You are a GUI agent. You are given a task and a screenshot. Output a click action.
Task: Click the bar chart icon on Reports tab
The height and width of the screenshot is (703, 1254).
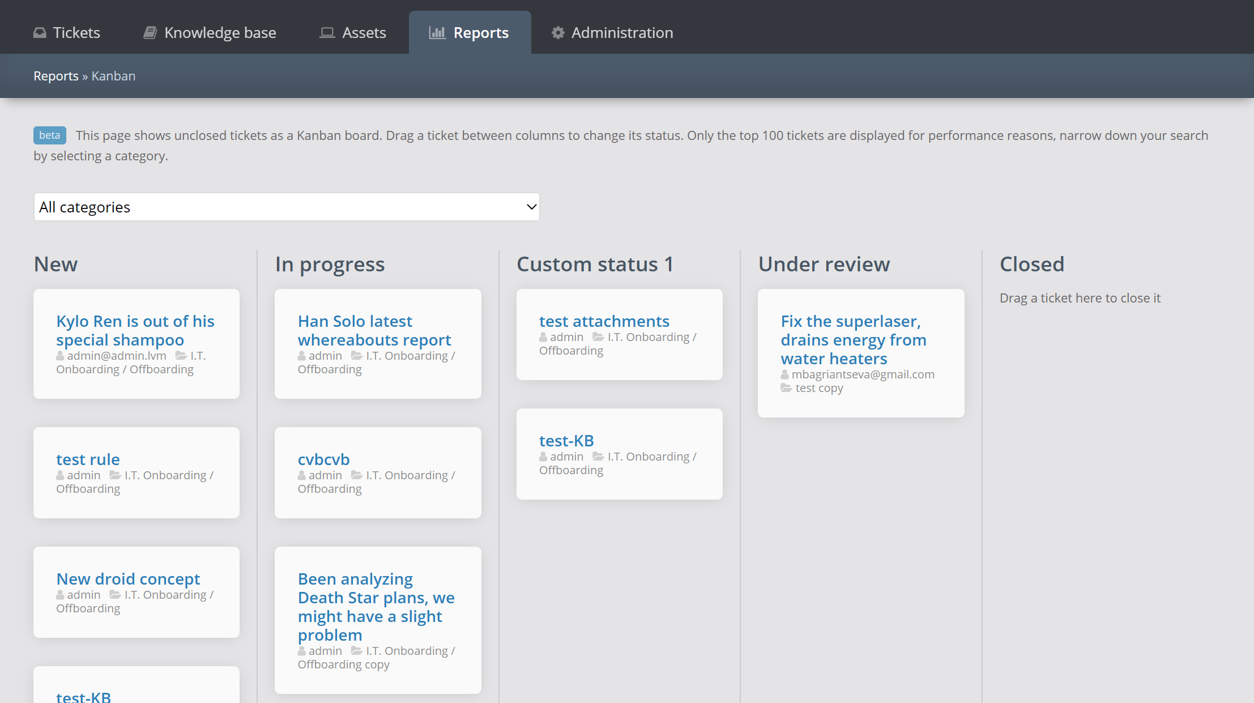(x=437, y=33)
